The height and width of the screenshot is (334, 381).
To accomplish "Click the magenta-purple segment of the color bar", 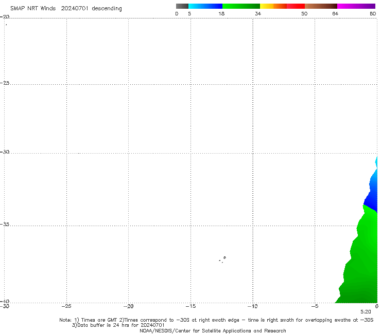I will [356, 6].
